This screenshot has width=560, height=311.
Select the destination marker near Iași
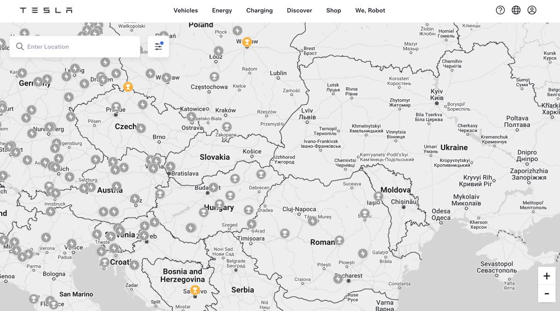378,196
